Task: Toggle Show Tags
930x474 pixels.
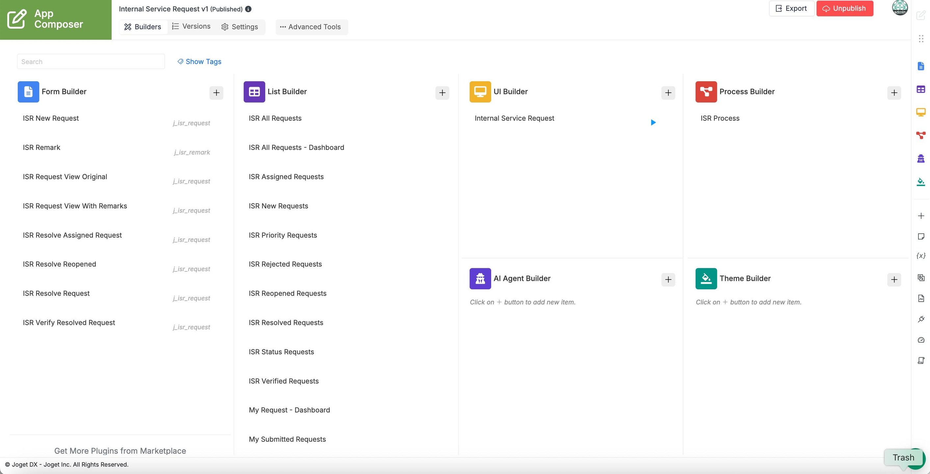Action: point(199,61)
